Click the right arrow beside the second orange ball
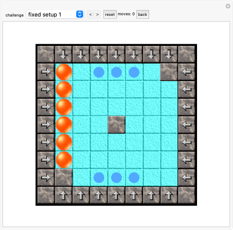 pyautogui.click(x=46, y=90)
